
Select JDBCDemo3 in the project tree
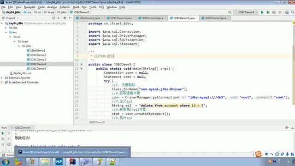coord(38,59)
